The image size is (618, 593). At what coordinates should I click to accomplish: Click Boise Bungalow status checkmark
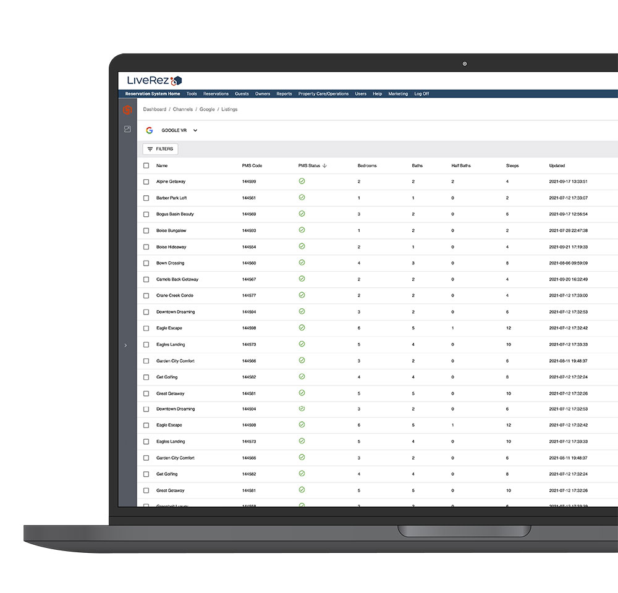[302, 230]
